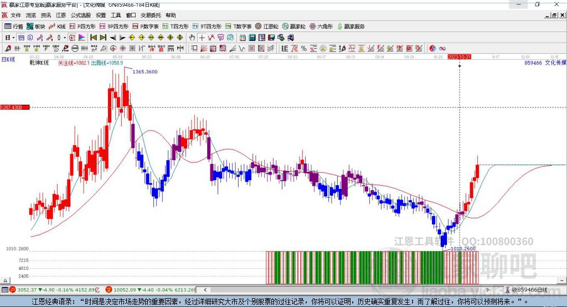The height and width of the screenshot is (307, 567).
Task: Click the 2023-10-31 date marker on the timeline
Action: pyautogui.click(x=459, y=57)
